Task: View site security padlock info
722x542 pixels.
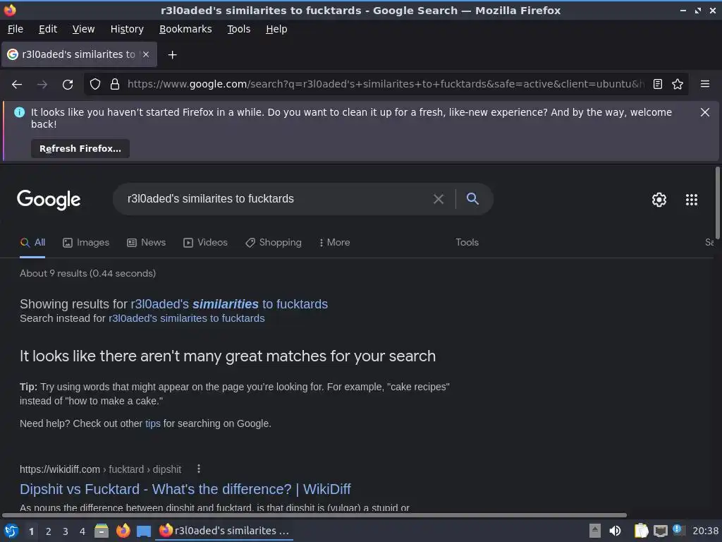Action: pos(115,84)
